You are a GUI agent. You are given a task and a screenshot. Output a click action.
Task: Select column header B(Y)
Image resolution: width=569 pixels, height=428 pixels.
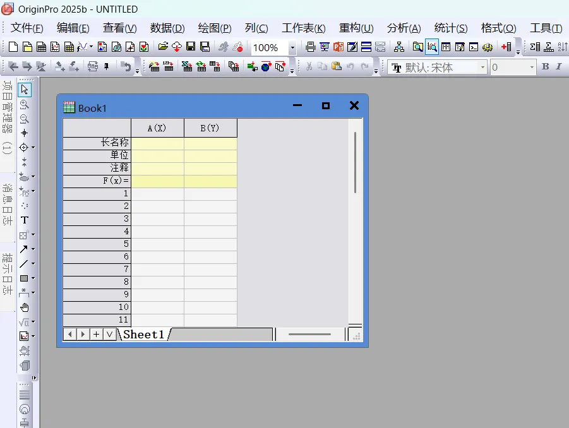point(210,128)
